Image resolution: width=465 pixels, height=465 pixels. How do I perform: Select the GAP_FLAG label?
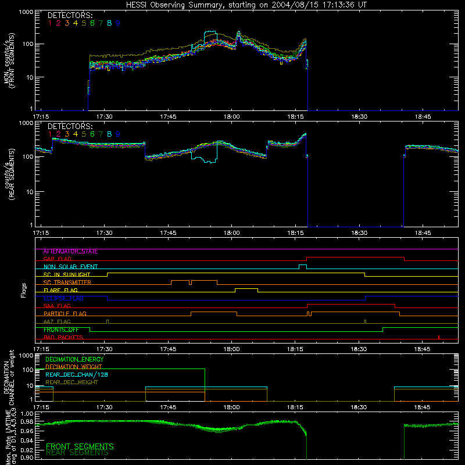[x=57, y=259]
